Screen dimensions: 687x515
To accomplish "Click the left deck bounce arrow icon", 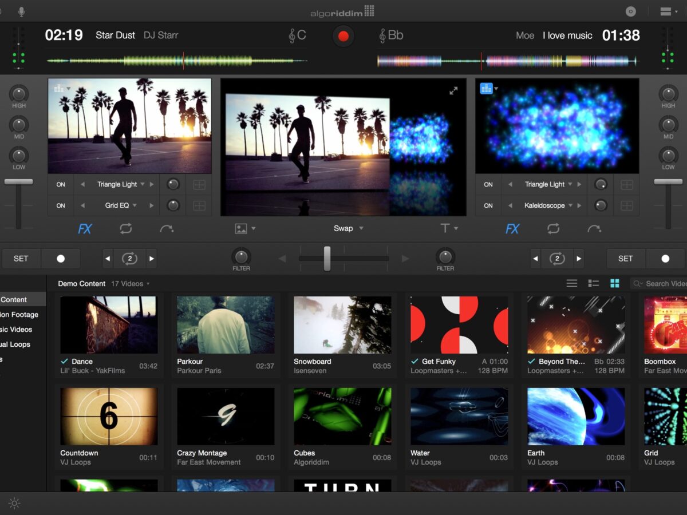I will pyautogui.click(x=167, y=229).
